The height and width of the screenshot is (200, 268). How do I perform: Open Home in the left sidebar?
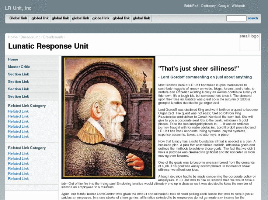point(13,59)
